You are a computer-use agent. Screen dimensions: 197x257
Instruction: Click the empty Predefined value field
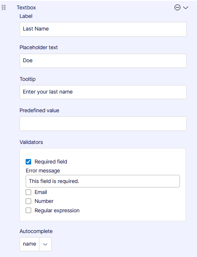103,124
